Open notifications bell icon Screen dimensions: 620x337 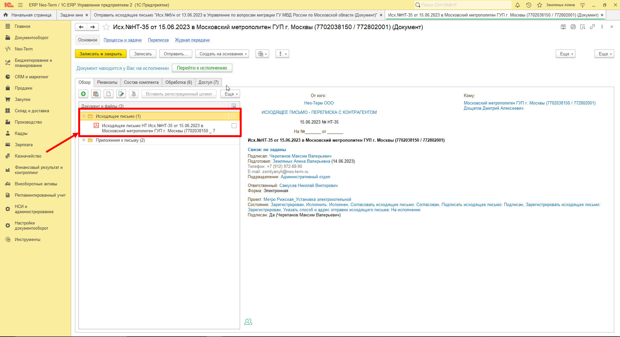coord(517,5)
